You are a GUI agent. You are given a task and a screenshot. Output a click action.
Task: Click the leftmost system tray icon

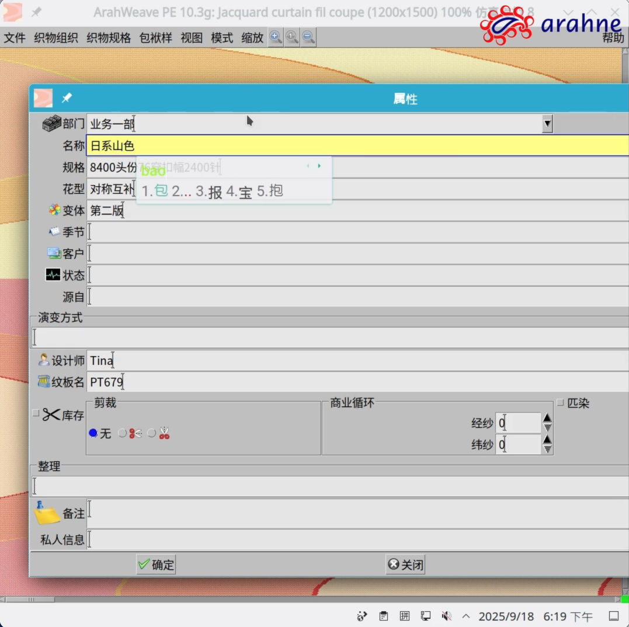click(x=362, y=616)
